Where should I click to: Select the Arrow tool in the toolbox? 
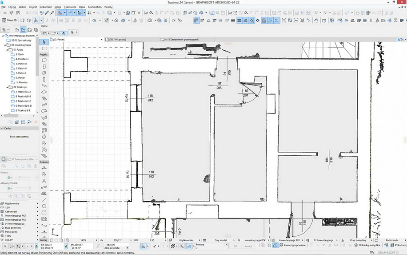[44, 41]
